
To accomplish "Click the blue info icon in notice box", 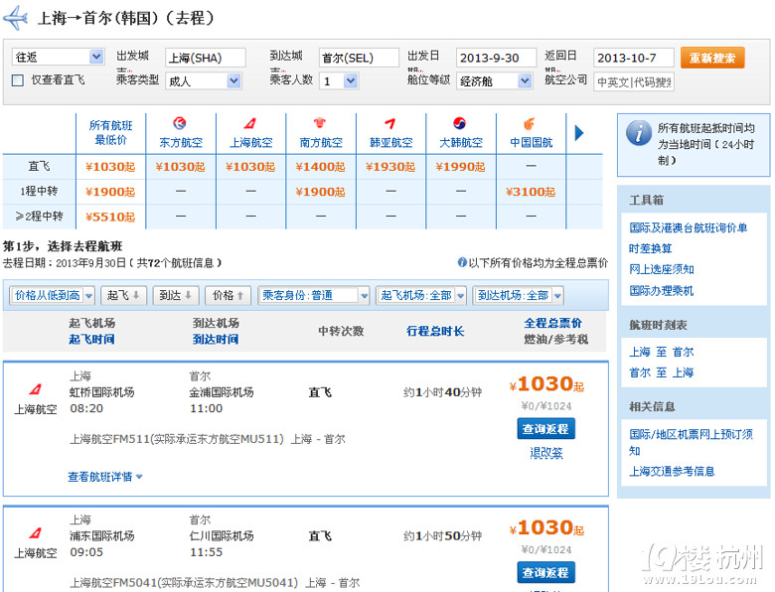I will point(639,133).
